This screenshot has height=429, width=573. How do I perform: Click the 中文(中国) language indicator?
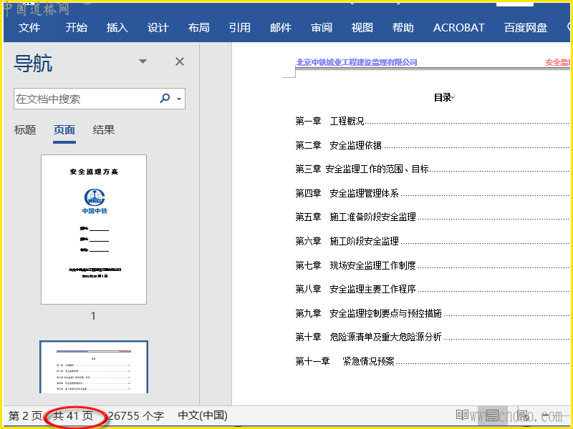[203, 415]
